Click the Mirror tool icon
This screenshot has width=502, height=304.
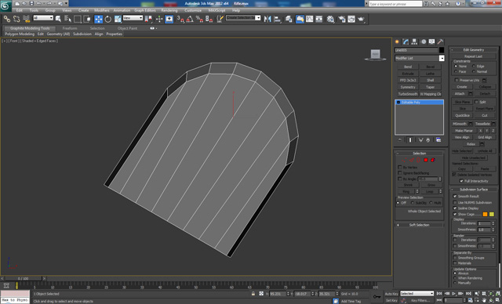coord(267,19)
